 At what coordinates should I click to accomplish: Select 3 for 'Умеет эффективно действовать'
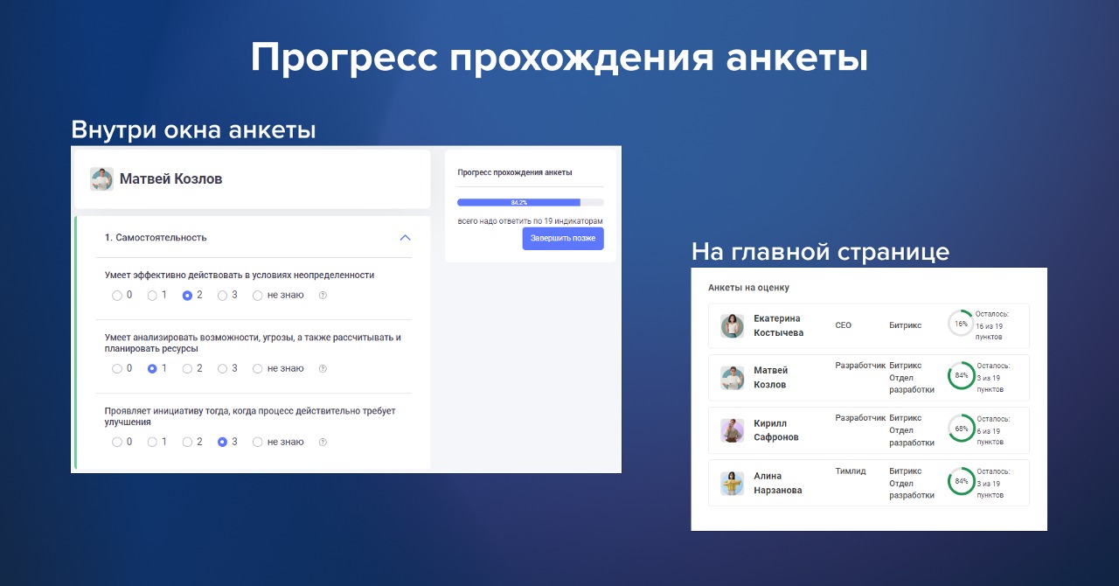point(222,296)
